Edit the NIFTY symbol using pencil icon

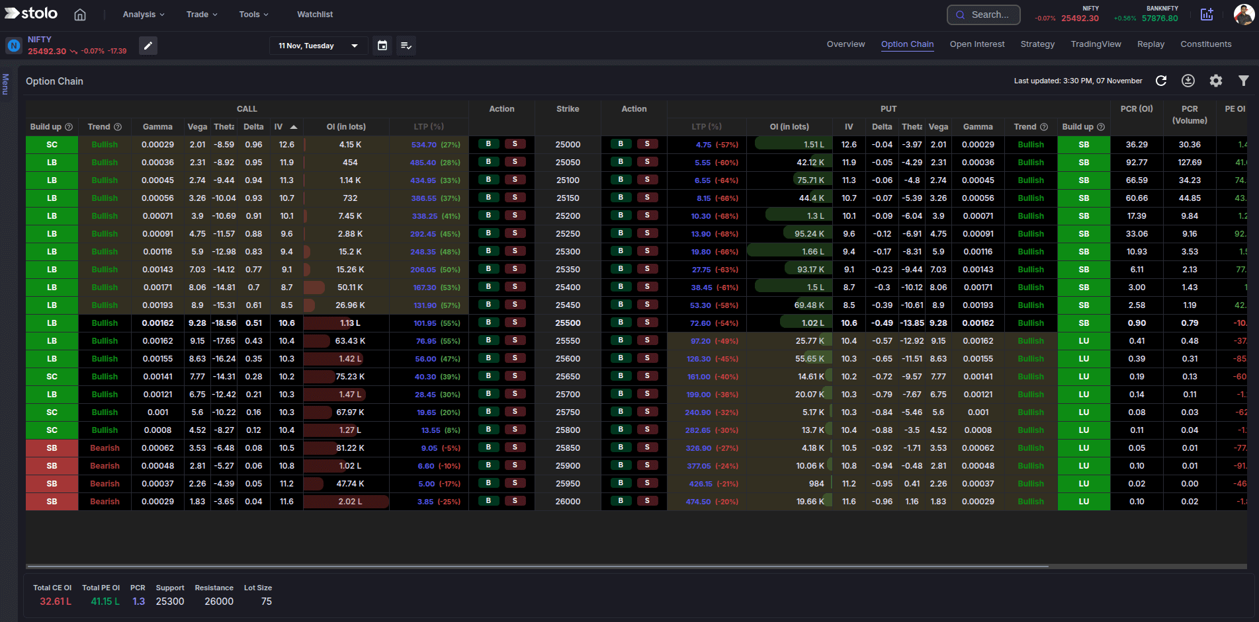(148, 46)
